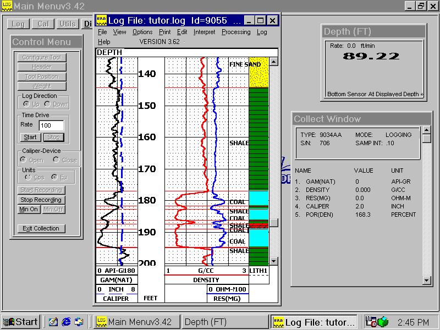
Task: Click the yellow FINE SAND lithology block
Action: (258, 71)
